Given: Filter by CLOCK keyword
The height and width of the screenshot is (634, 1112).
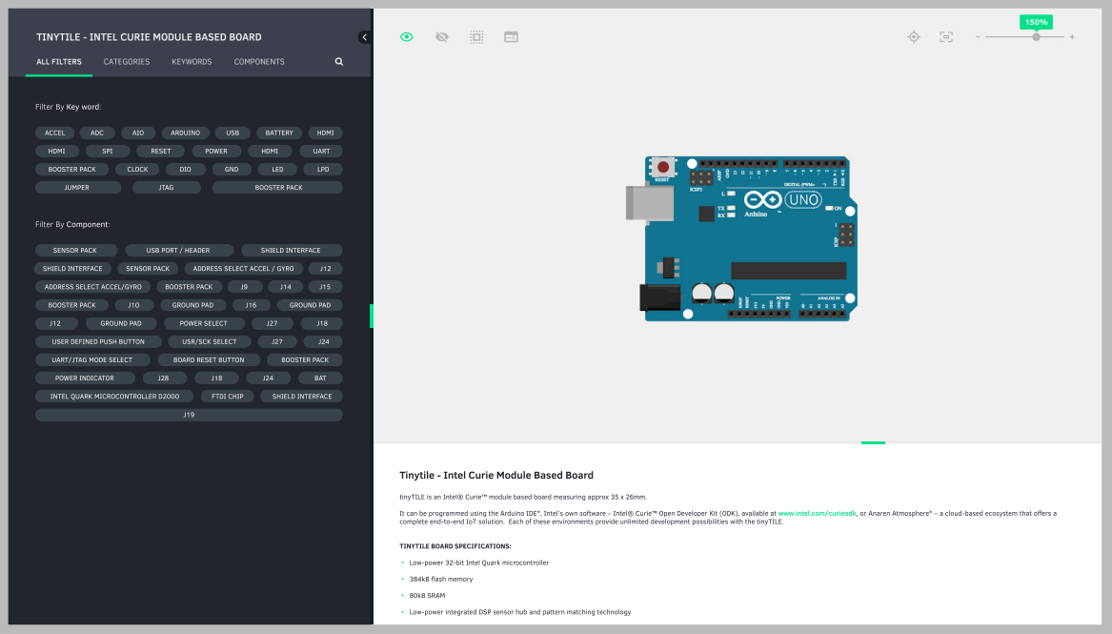Looking at the screenshot, I should pos(137,170).
